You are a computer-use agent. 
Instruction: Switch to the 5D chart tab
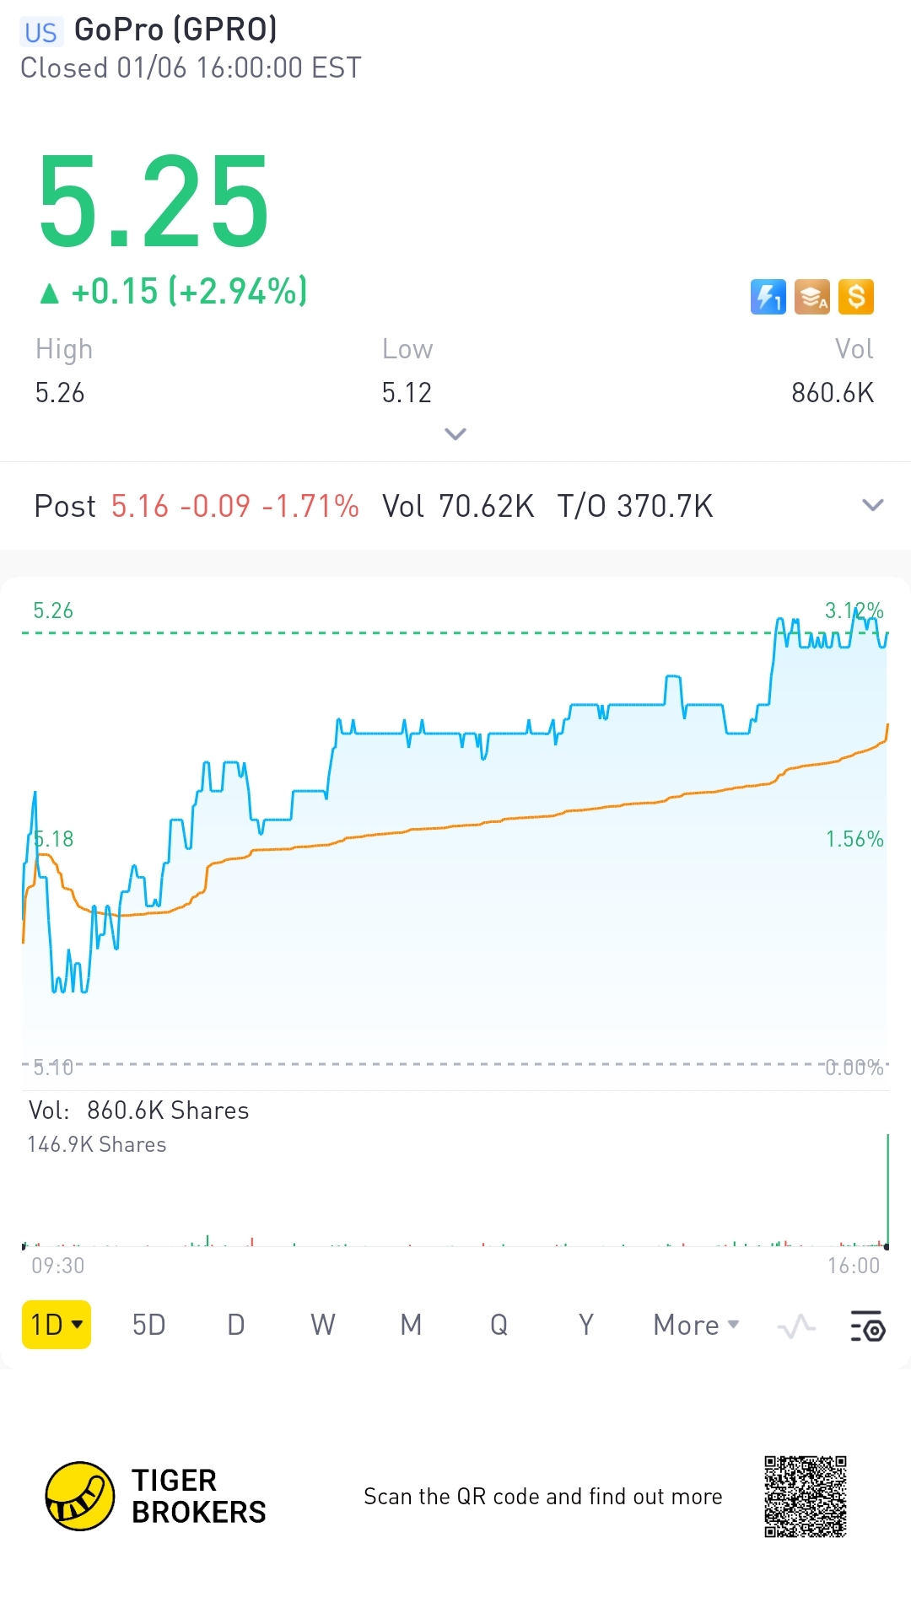click(x=148, y=1326)
